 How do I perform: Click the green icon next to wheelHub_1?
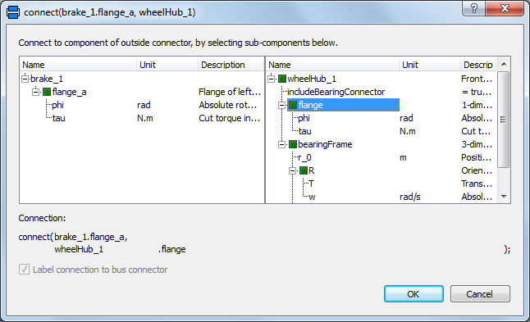282,79
